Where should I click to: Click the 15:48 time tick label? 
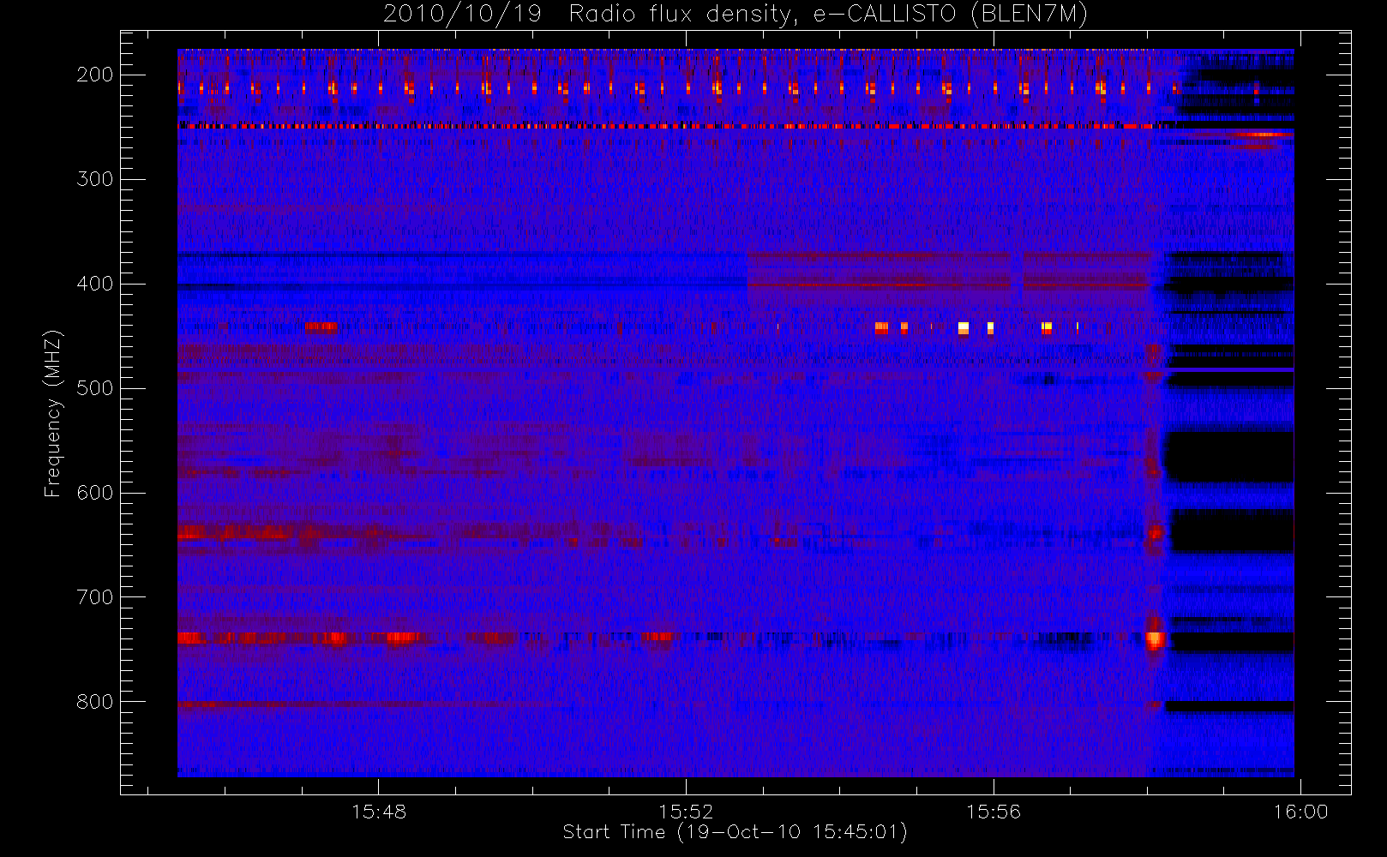(x=379, y=812)
